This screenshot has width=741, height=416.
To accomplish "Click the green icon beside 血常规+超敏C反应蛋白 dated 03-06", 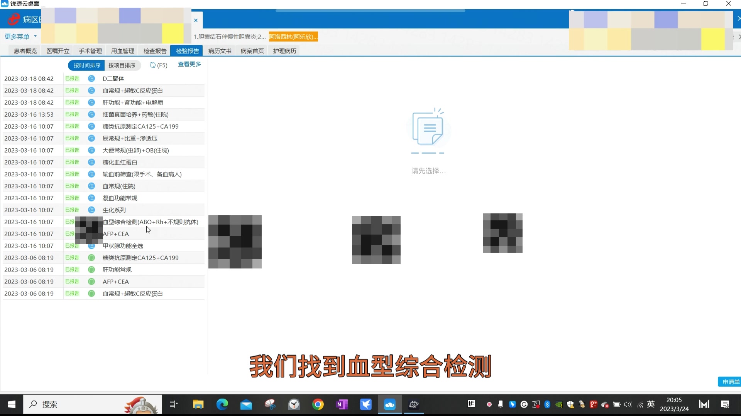I will coord(91,293).
